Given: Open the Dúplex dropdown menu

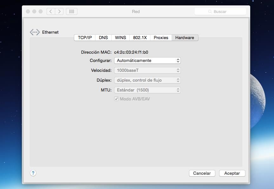Looking at the screenshot, I should [x=147, y=80].
